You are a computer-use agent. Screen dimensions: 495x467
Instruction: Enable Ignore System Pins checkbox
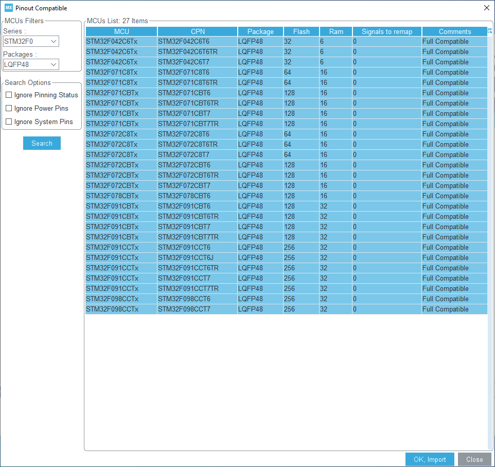point(9,122)
